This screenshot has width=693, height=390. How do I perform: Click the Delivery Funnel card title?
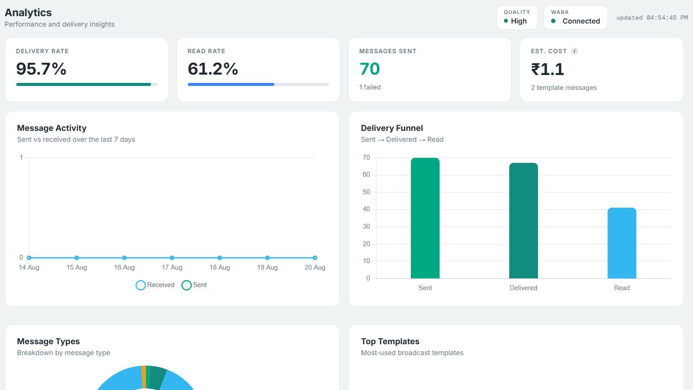pos(392,128)
